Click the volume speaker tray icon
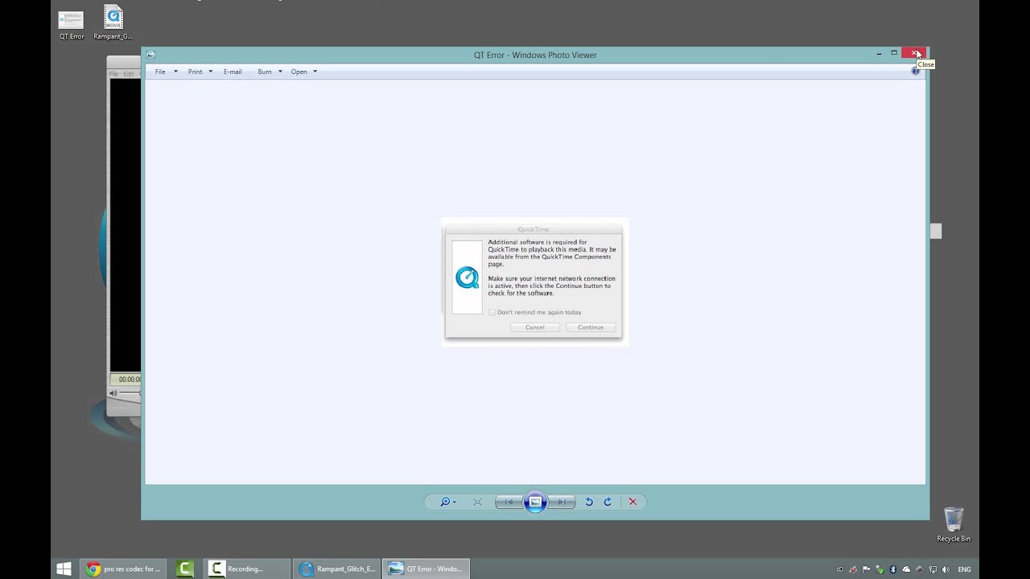Image resolution: width=1030 pixels, height=579 pixels. (946, 569)
